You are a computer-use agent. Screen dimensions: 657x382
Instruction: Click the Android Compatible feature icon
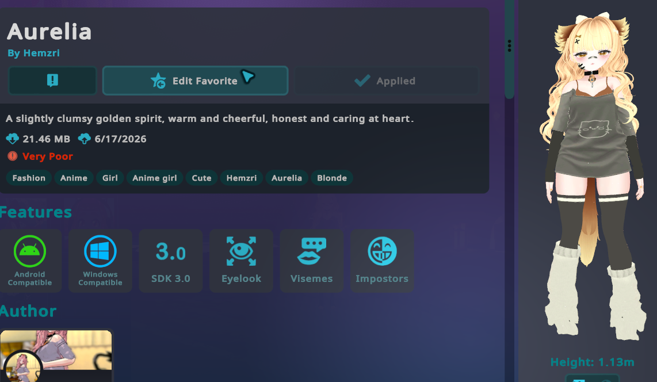click(x=30, y=261)
